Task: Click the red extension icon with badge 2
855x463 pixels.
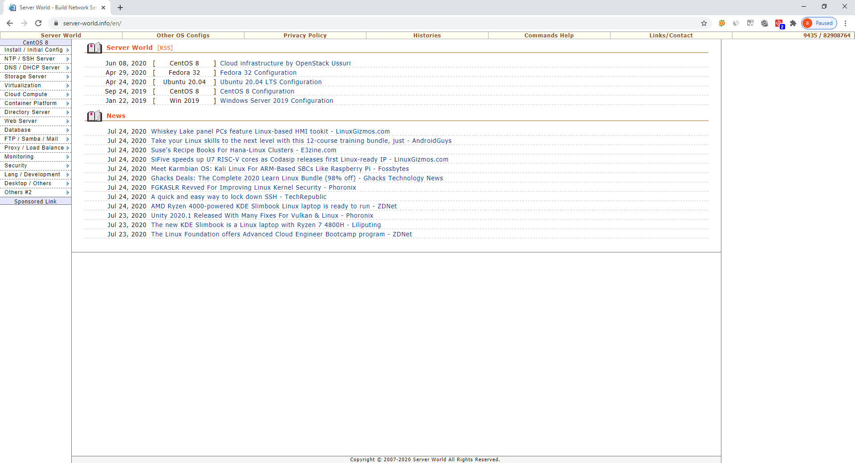Action: (779, 23)
